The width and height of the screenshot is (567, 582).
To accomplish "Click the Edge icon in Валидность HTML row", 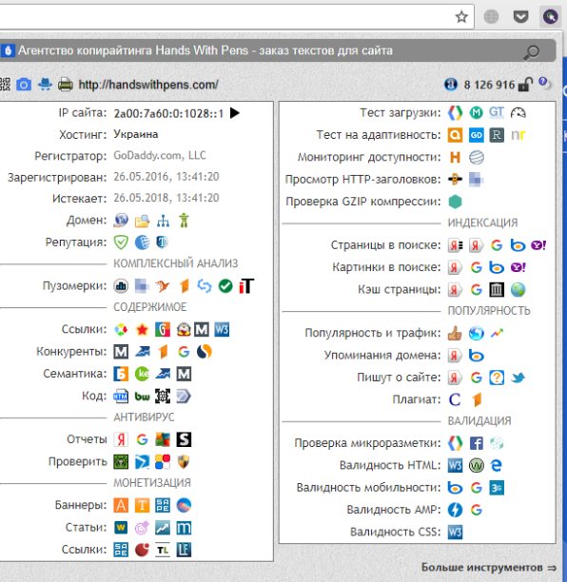I will tap(497, 465).
